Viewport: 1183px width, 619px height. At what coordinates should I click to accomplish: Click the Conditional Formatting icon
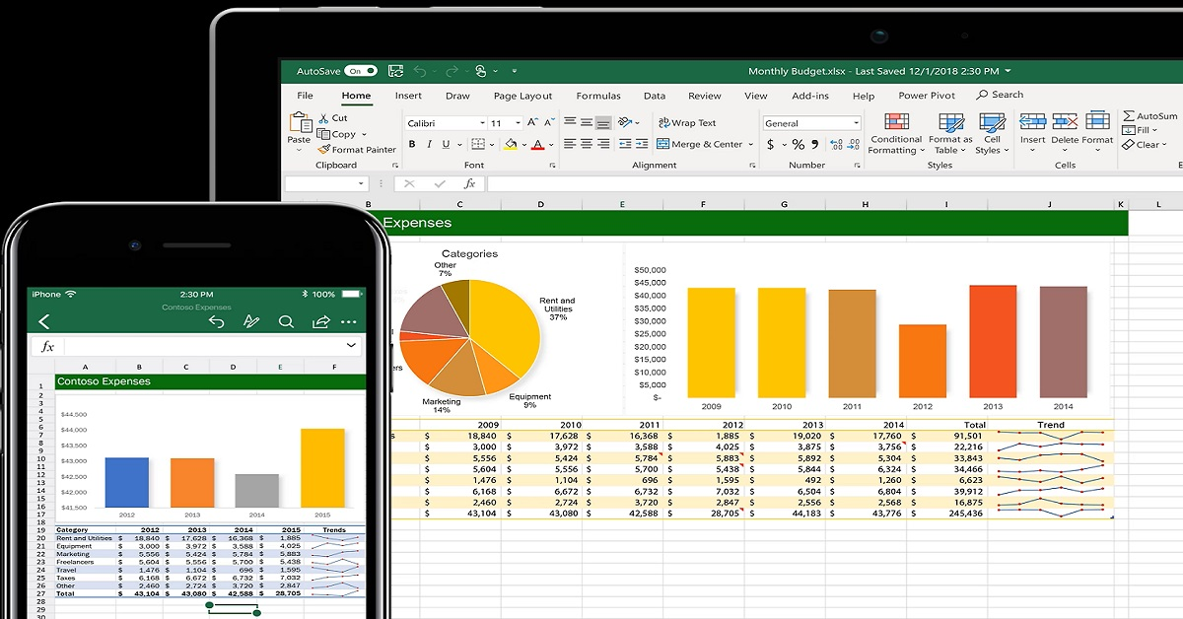pos(896,122)
